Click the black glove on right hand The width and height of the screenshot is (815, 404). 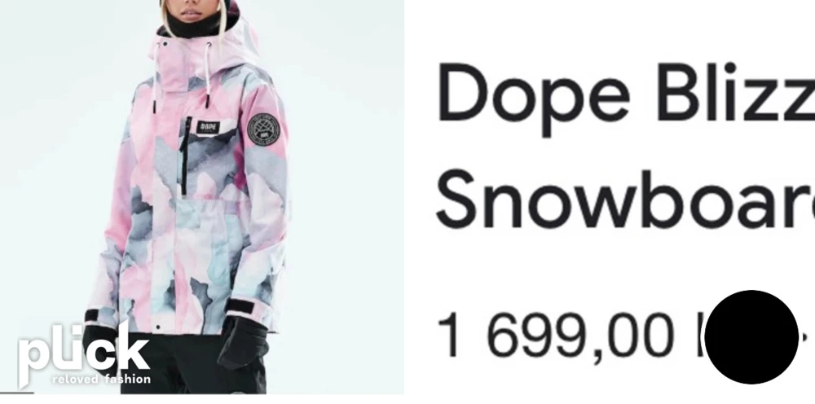(x=242, y=341)
